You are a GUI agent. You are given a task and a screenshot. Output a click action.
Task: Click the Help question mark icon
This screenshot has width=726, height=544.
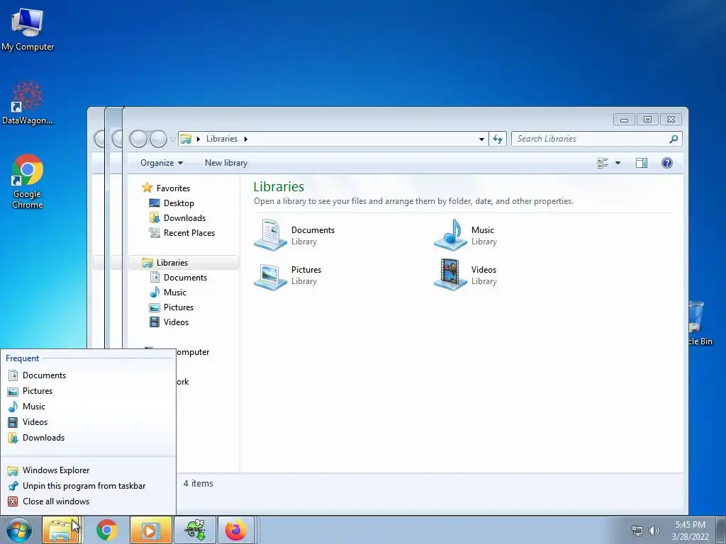666,163
